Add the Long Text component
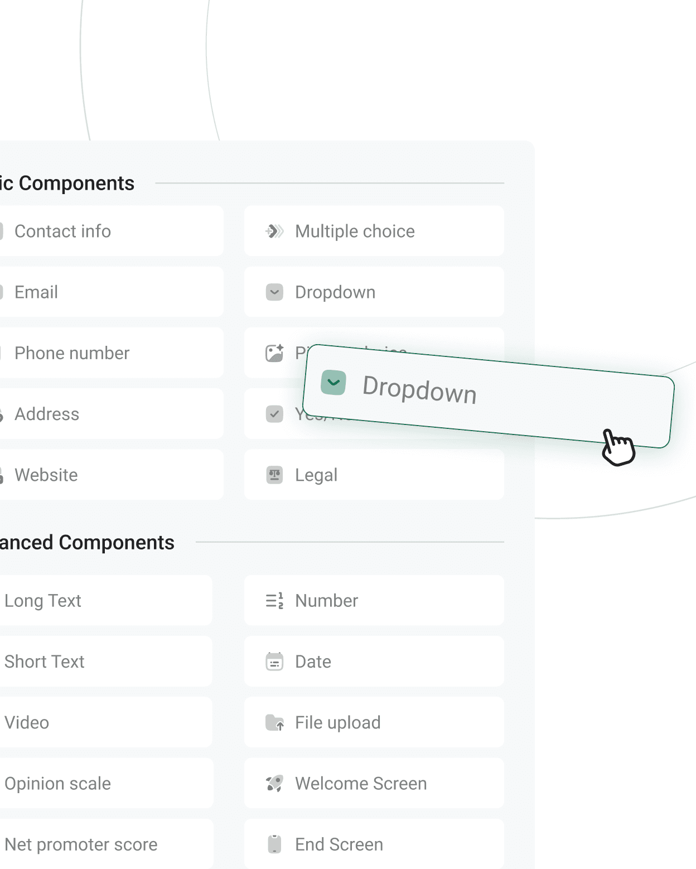Image resolution: width=696 pixels, height=869 pixels. (106, 600)
